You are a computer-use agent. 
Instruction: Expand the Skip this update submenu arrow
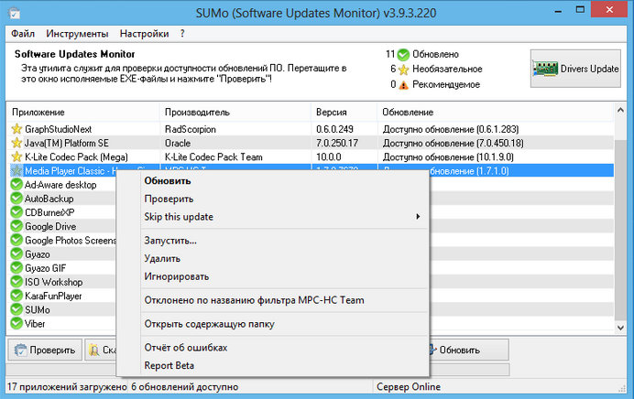[418, 217]
